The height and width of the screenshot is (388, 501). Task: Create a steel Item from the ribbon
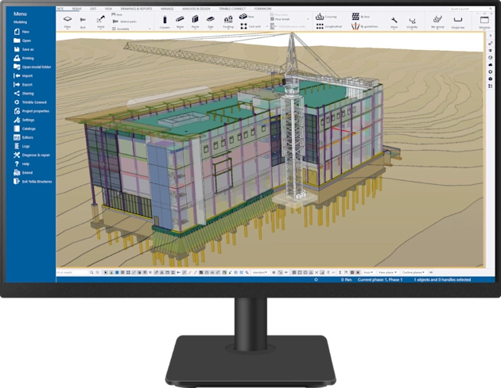(117, 14)
